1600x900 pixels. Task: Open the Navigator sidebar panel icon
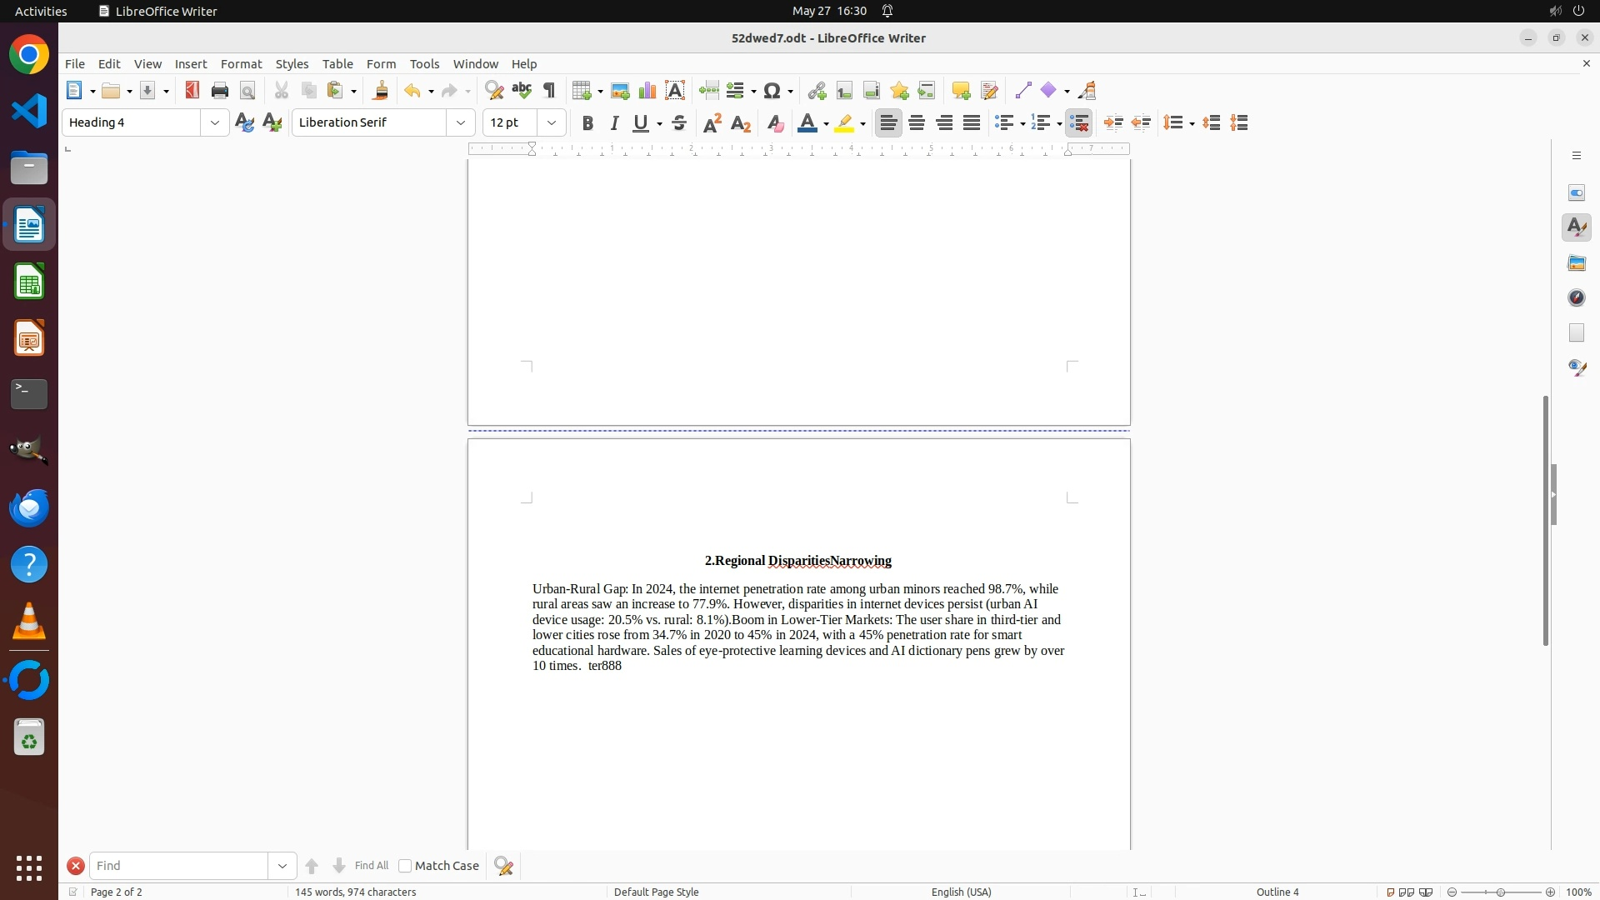click(1576, 298)
